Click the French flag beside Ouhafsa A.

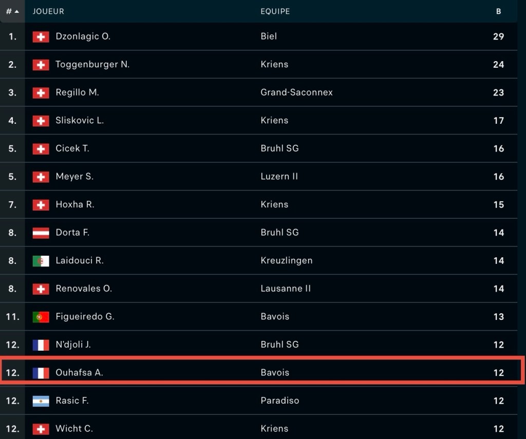pos(41,373)
